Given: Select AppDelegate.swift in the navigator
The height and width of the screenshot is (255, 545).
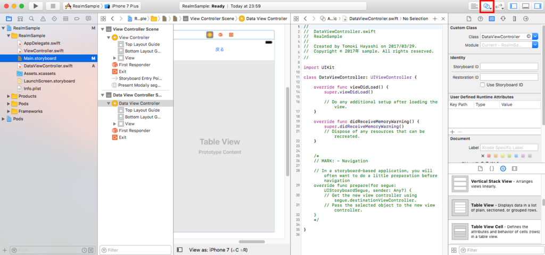Looking at the screenshot, I should click(42, 44).
